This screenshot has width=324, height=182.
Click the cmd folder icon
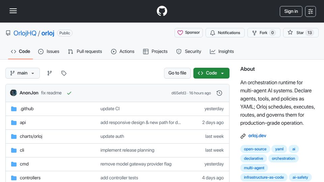[14, 164]
